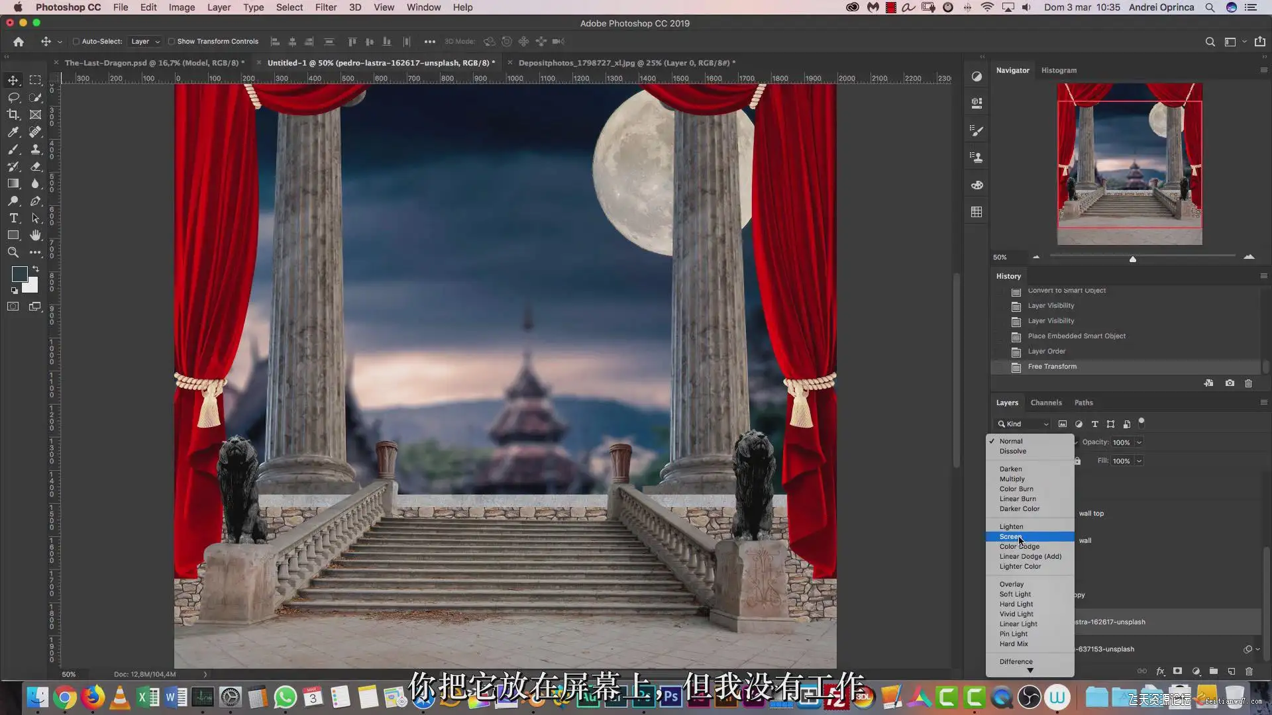Choose Screen blend mode
The height and width of the screenshot is (715, 1272).
(x=1011, y=536)
